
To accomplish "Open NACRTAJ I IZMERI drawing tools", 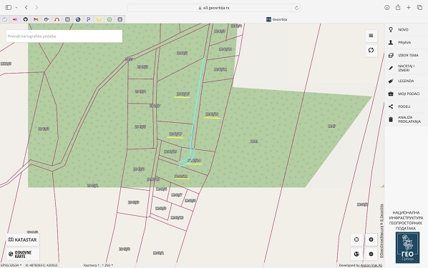I will coord(406,68).
